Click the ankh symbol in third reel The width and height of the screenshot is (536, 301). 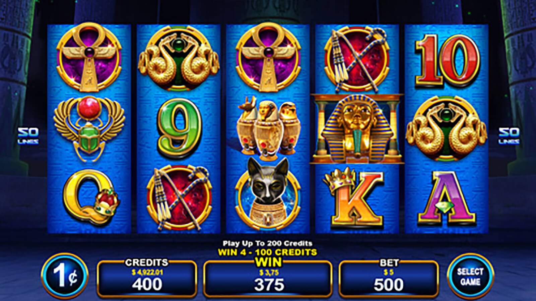pos(268,57)
